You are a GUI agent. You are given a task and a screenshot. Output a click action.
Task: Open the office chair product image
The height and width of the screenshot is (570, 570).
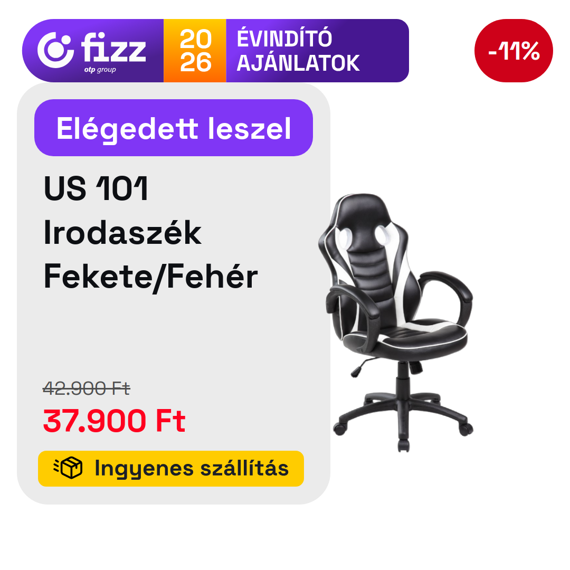(x=395, y=323)
